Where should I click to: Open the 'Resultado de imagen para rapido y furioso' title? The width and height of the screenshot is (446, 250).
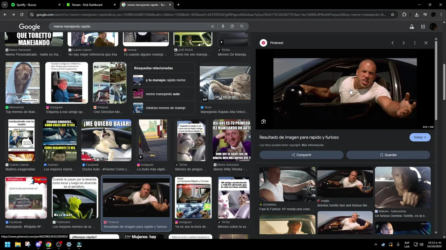pyautogui.click(x=299, y=137)
